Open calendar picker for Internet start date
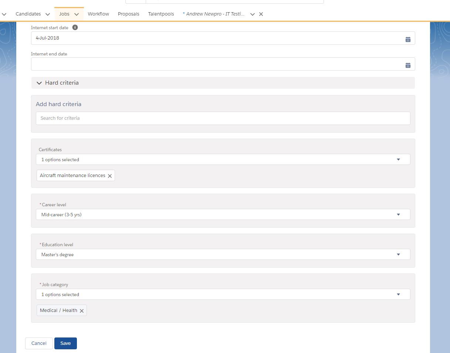The height and width of the screenshot is (353, 450). pos(408,40)
